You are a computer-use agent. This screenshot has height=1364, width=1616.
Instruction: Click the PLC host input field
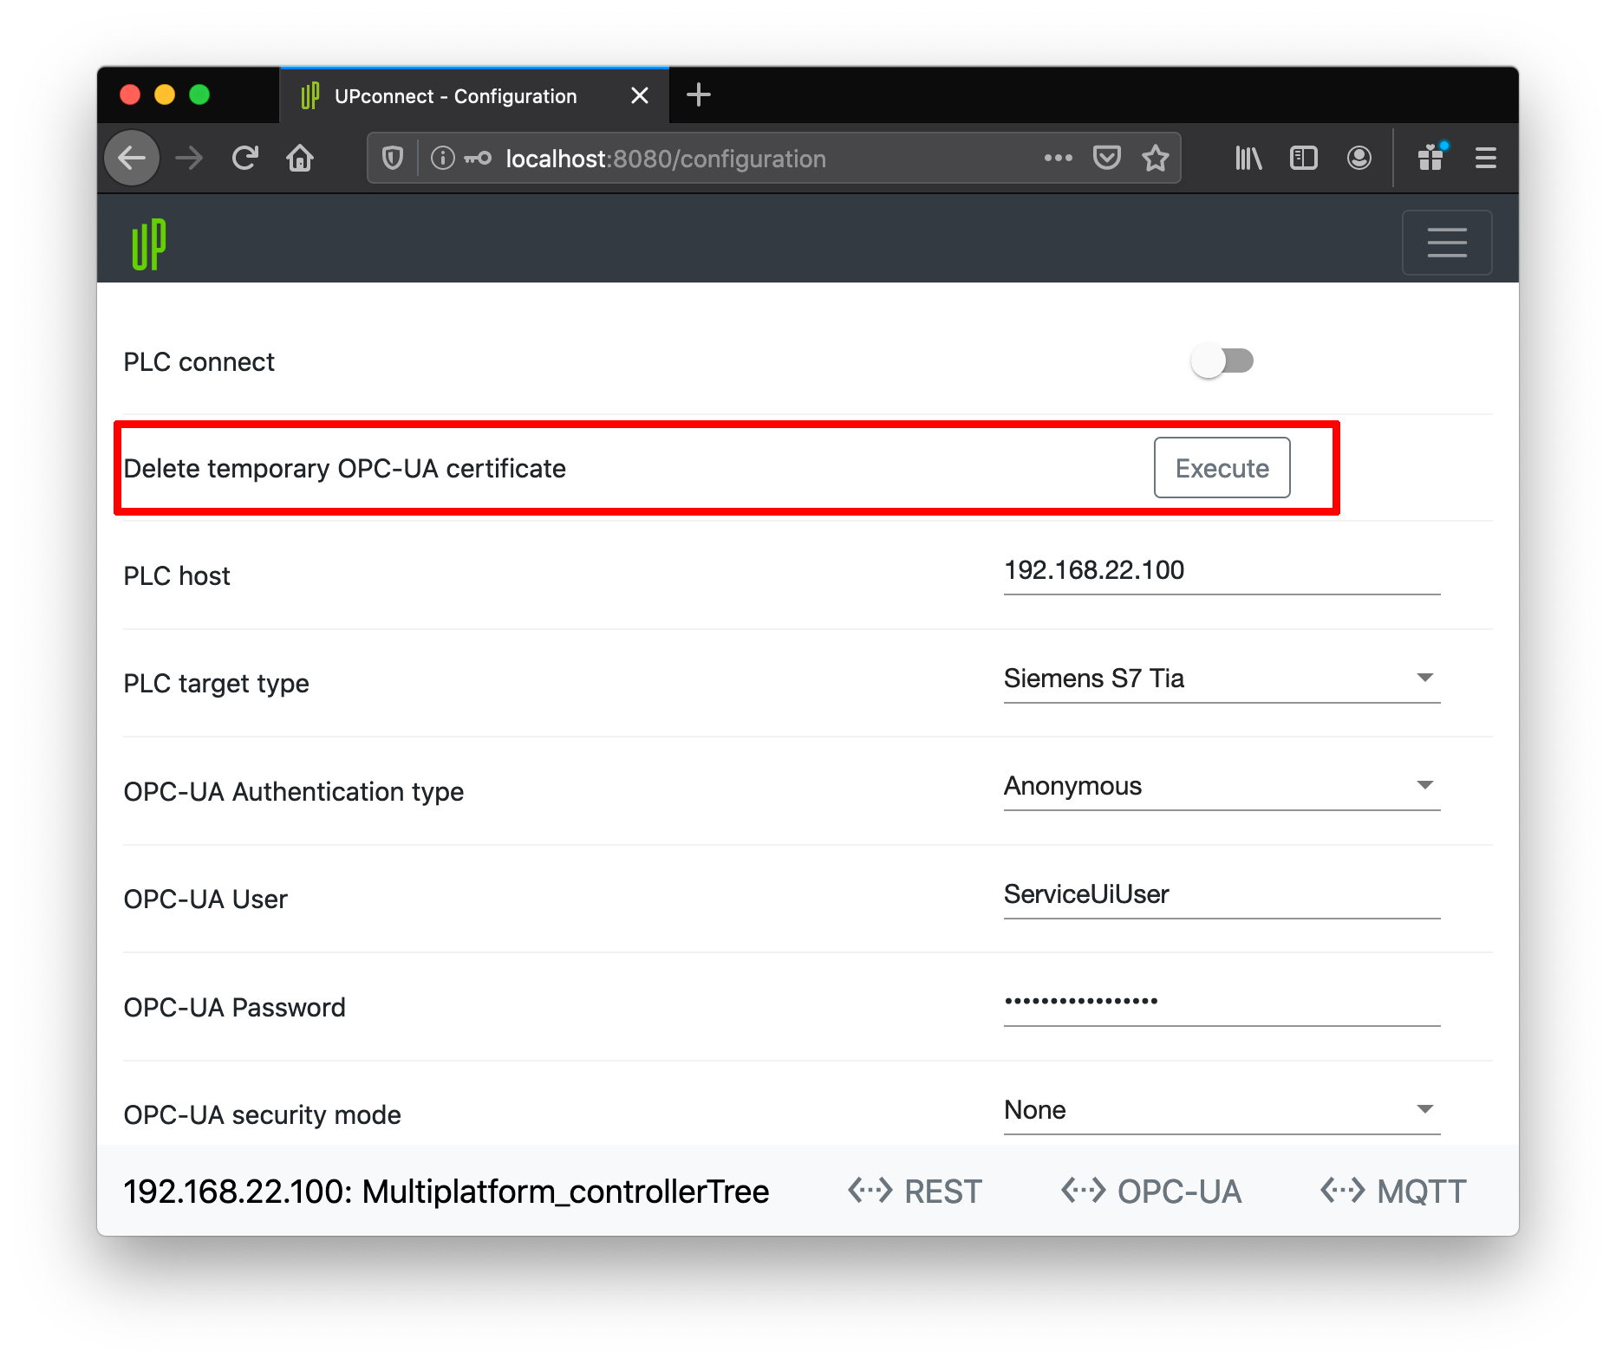1221,571
